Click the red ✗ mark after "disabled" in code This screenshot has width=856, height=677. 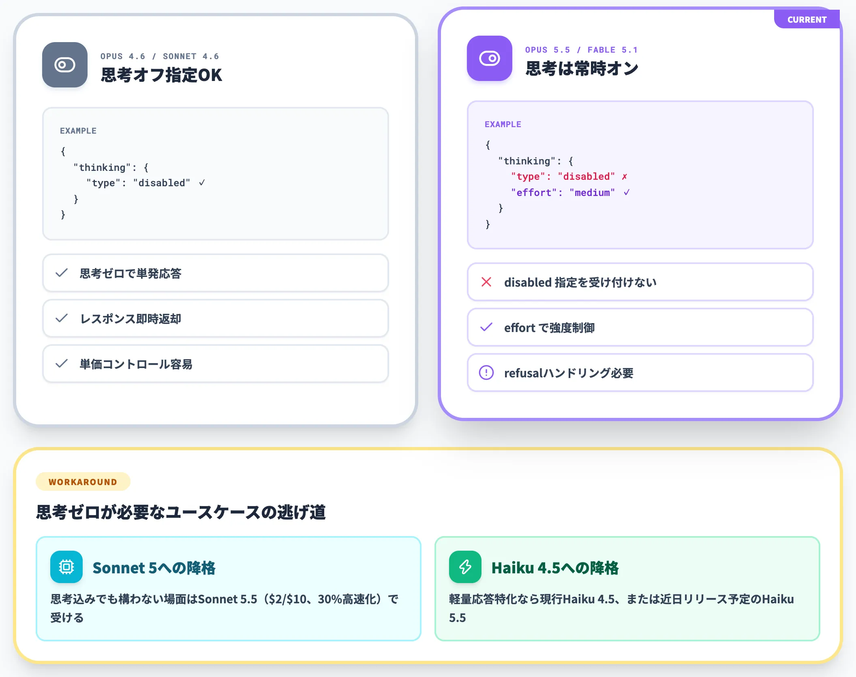625,177
